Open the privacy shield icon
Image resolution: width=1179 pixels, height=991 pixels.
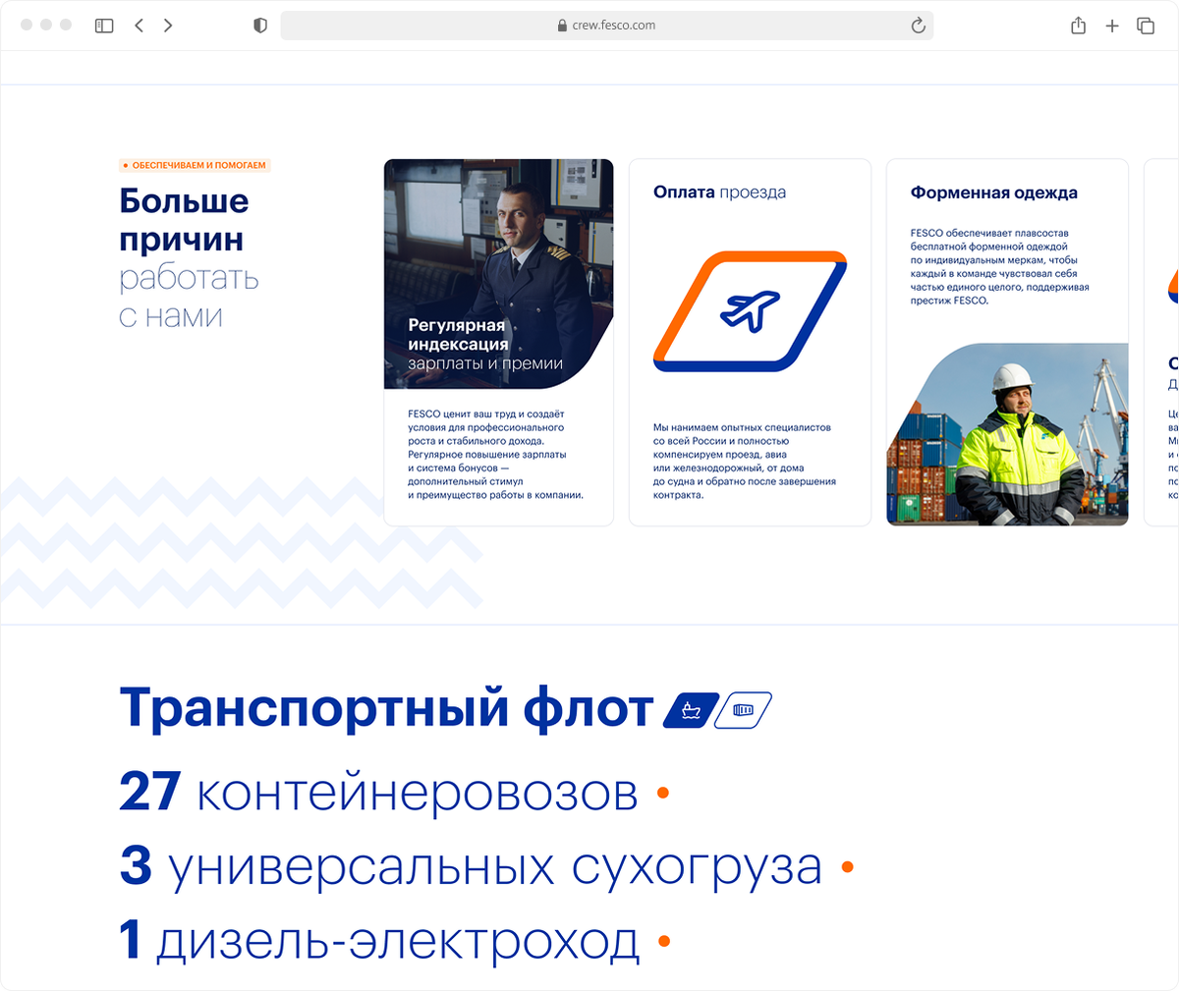pyautogui.click(x=260, y=26)
